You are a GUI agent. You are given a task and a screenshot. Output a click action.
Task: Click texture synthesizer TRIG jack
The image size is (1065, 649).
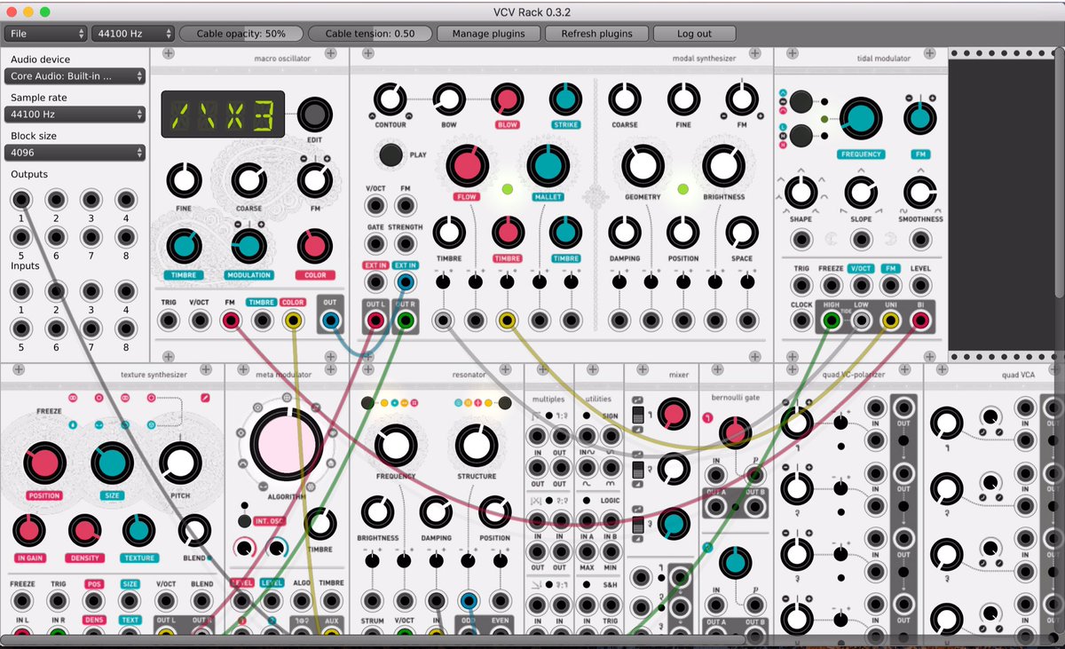pyautogui.click(x=59, y=603)
